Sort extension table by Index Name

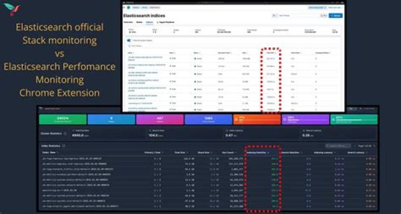tap(50, 153)
